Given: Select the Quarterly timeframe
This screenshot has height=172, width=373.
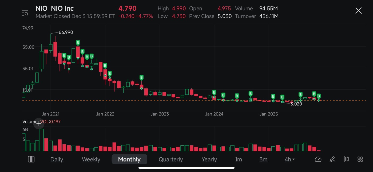Looking at the screenshot, I should coord(171,159).
